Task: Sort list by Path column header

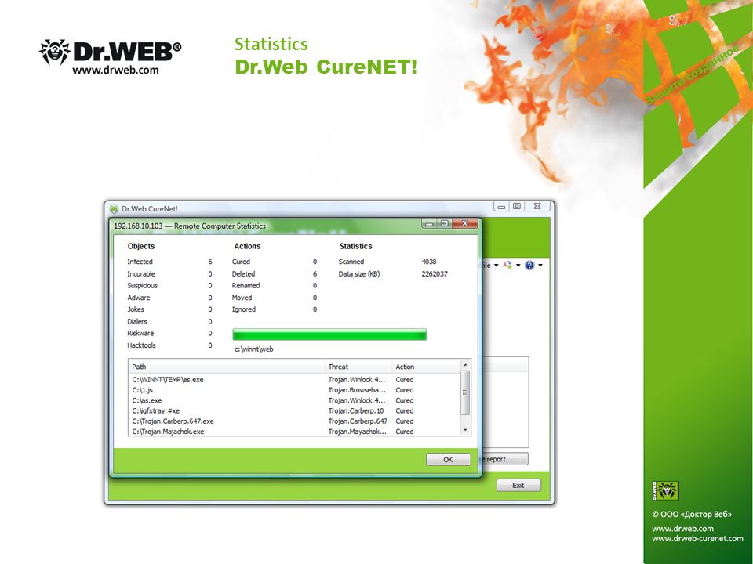Action: click(227, 367)
